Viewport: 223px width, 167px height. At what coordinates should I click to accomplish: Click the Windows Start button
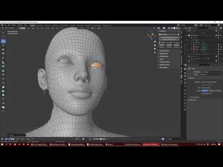click(2, 144)
